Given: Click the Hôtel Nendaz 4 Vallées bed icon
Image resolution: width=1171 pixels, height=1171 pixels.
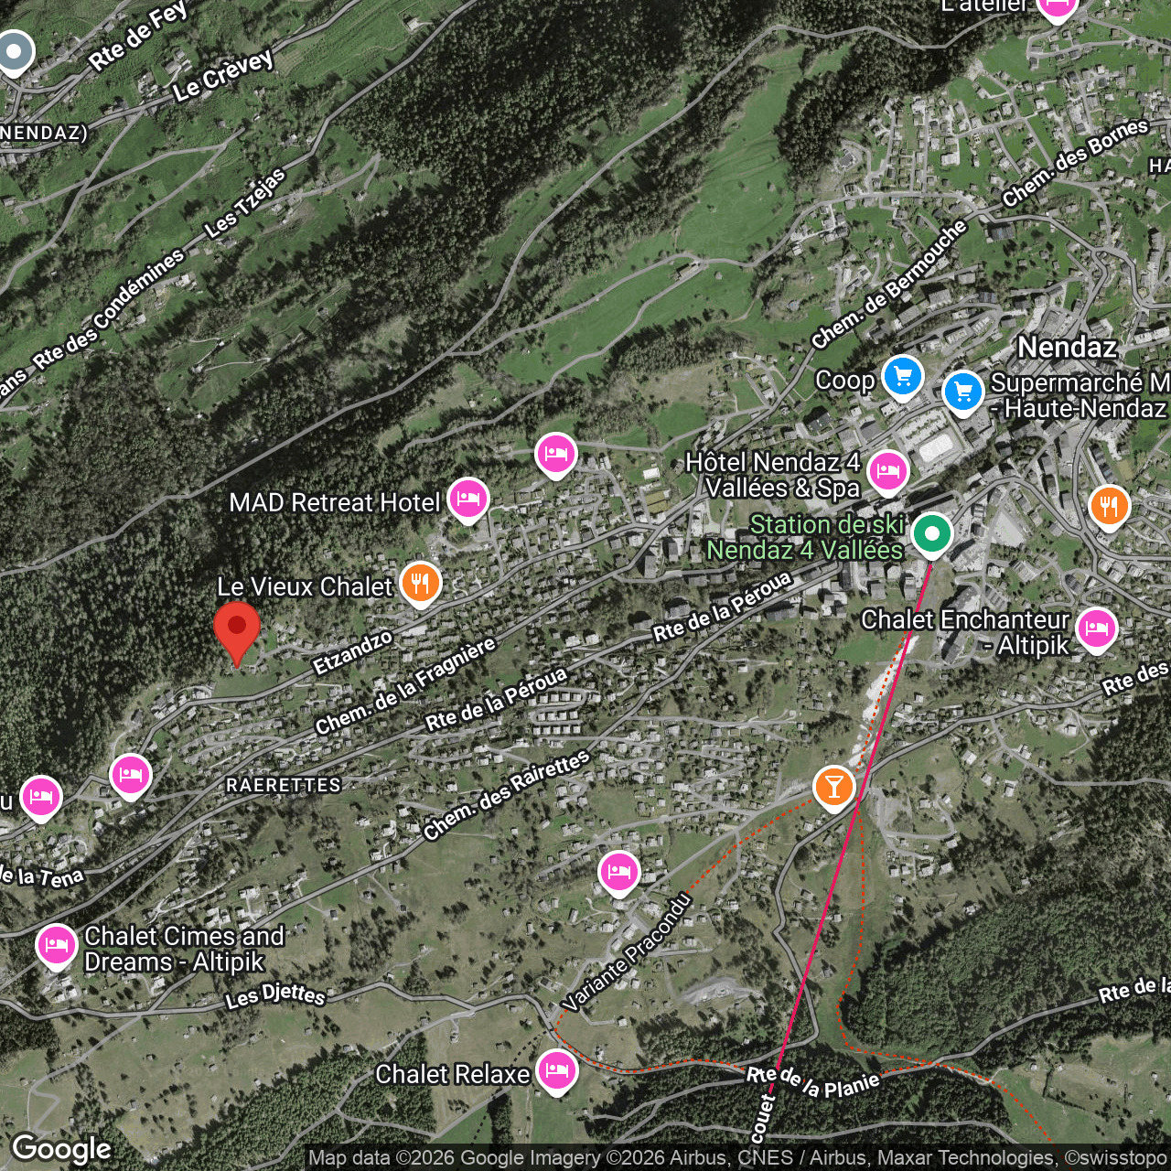Looking at the screenshot, I should pyautogui.click(x=887, y=473).
